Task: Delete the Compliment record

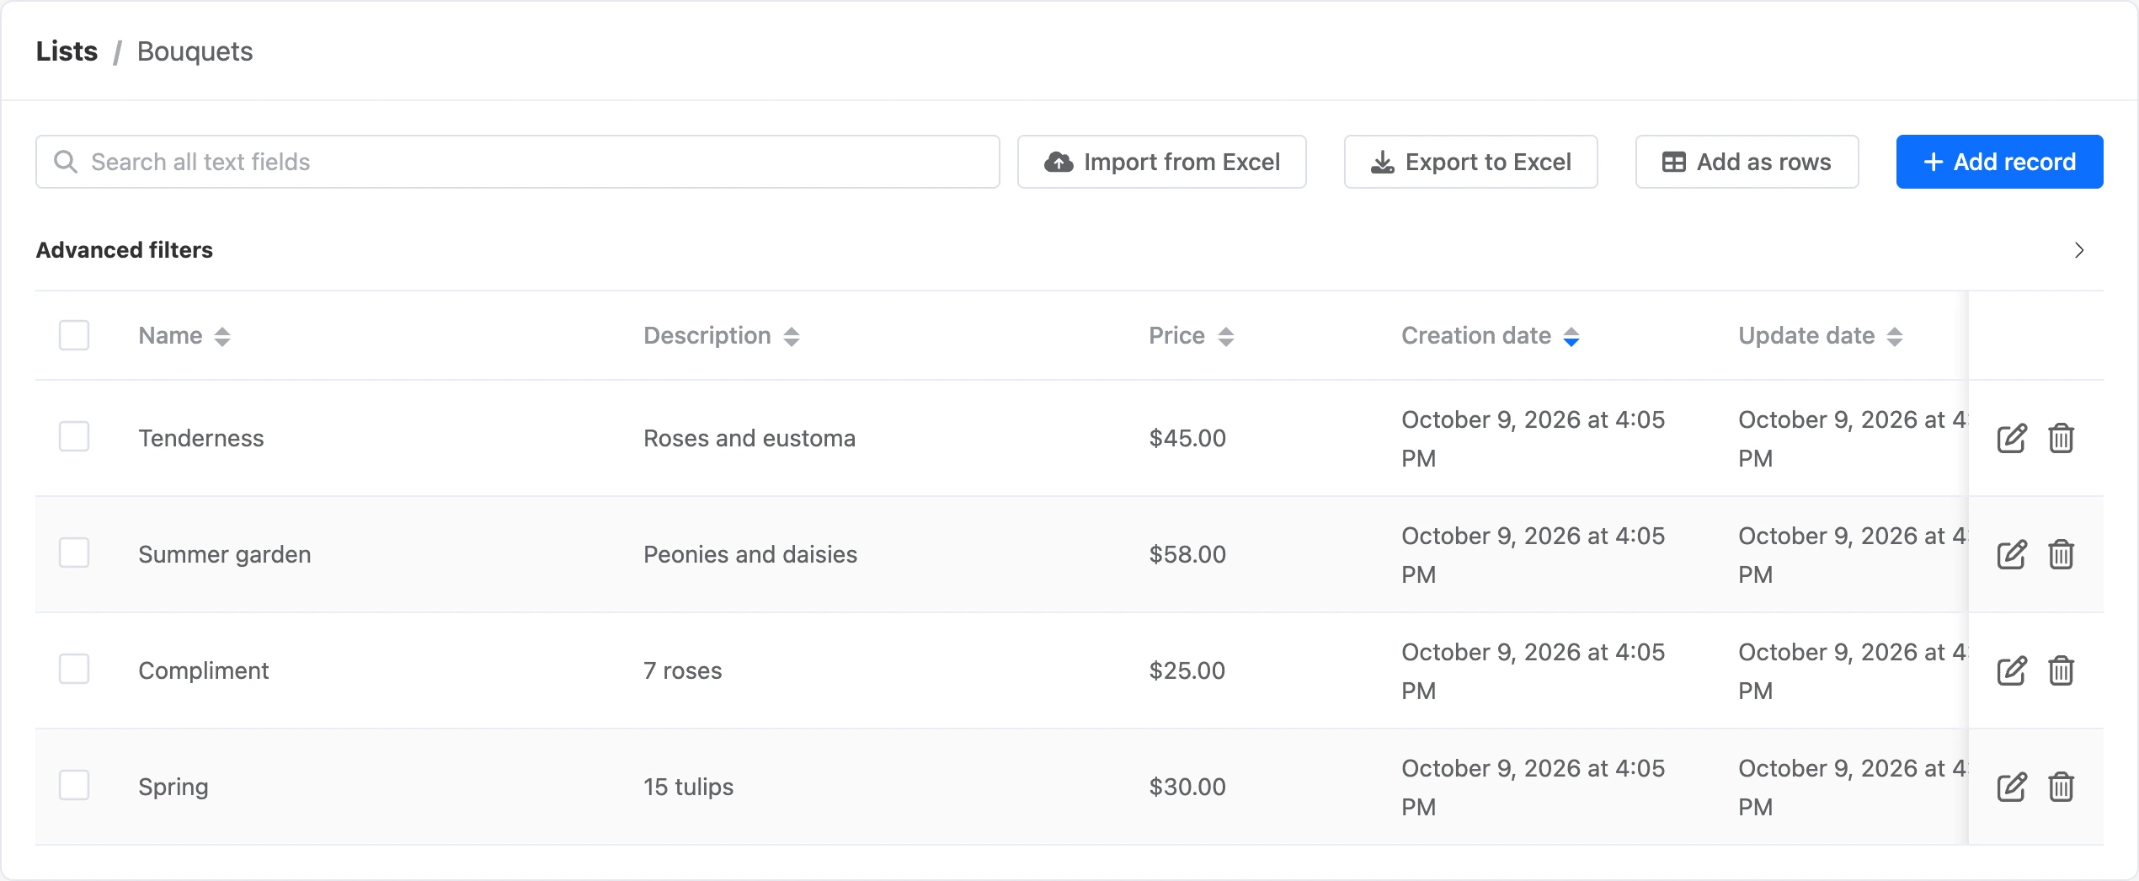Action: click(x=2061, y=671)
